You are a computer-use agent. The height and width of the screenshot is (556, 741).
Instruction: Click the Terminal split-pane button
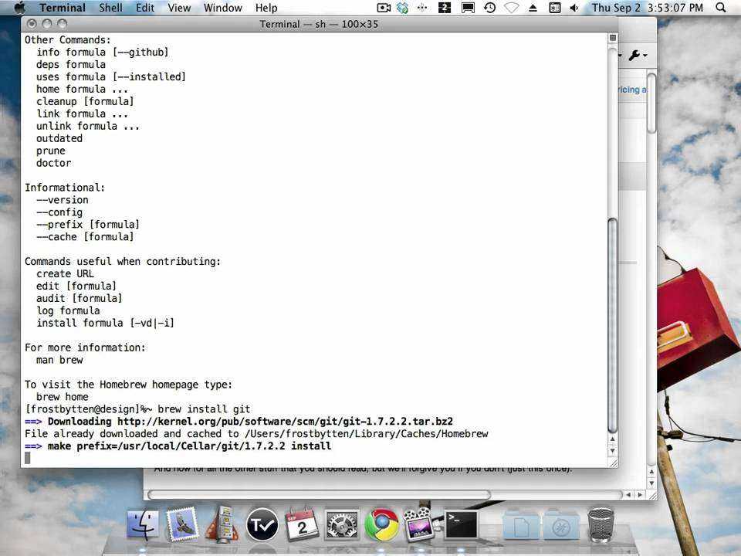[612, 38]
